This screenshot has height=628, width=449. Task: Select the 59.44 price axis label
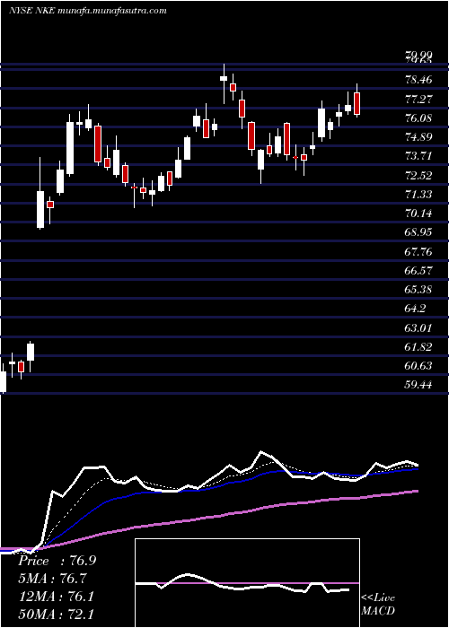pos(419,385)
